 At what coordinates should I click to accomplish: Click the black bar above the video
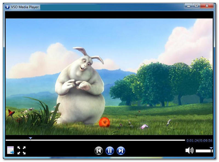pyautogui.click(x=109, y=15)
